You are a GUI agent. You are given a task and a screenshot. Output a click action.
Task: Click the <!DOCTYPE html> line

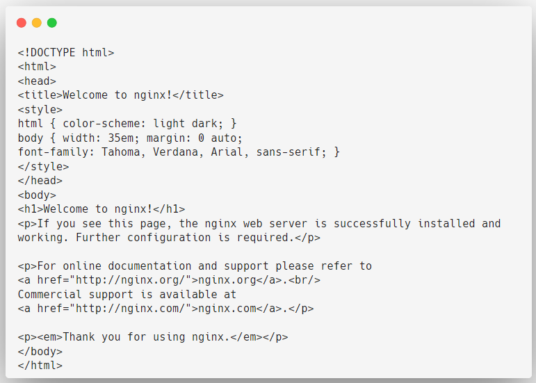pyautogui.click(x=66, y=53)
